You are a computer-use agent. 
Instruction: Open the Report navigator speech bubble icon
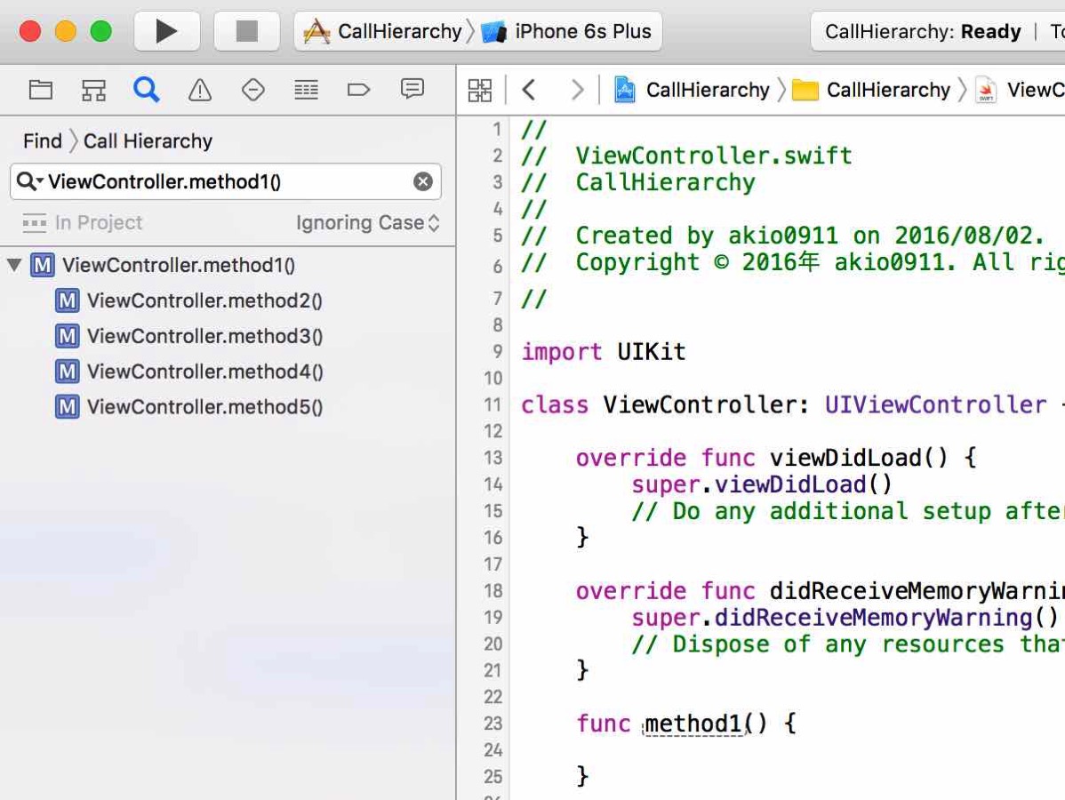point(412,90)
